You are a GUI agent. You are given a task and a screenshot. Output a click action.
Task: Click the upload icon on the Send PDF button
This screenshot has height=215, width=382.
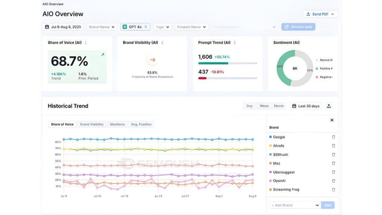pos(309,14)
